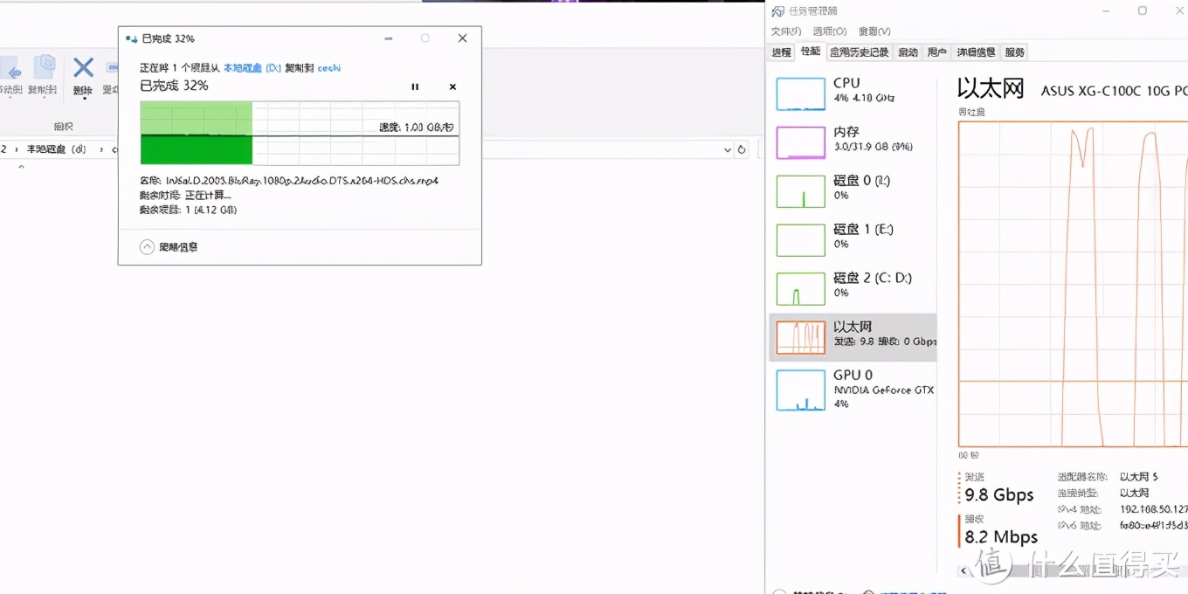Select the Ethernet (以太网) performance item
Screen dimensions: 1188x594
pyautogui.click(x=852, y=338)
